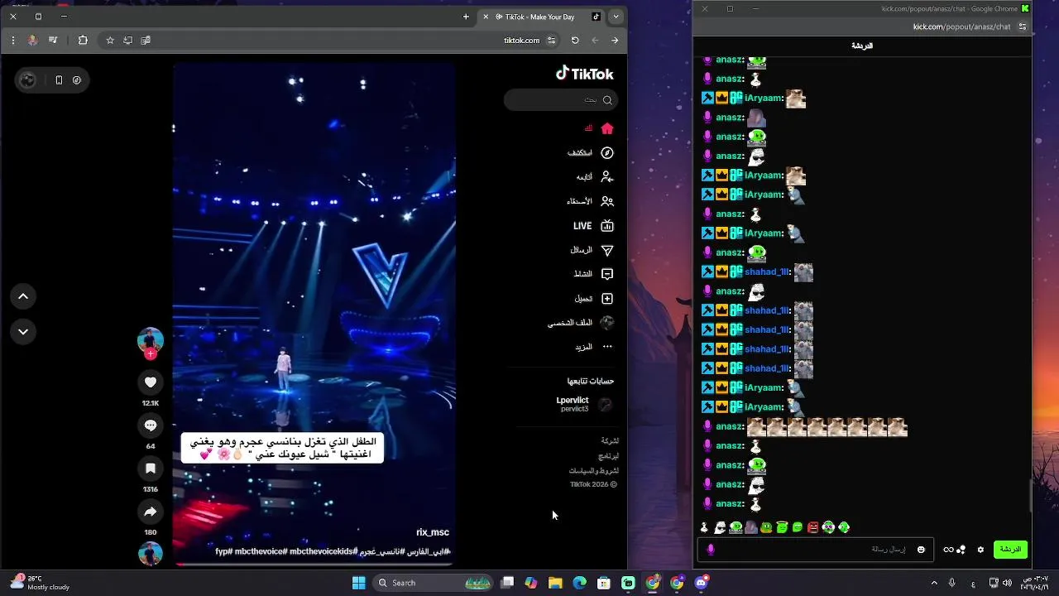Viewport: 1059px width, 596px height.
Task: Pick the red angry emote in Kick emote row
Action: (x=813, y=527)
